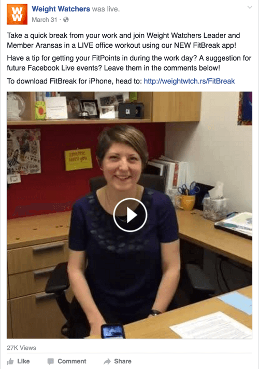259x369 pixels.
Task: Click the yellow sticky note in the video
Action: click(x=78, y=159)
